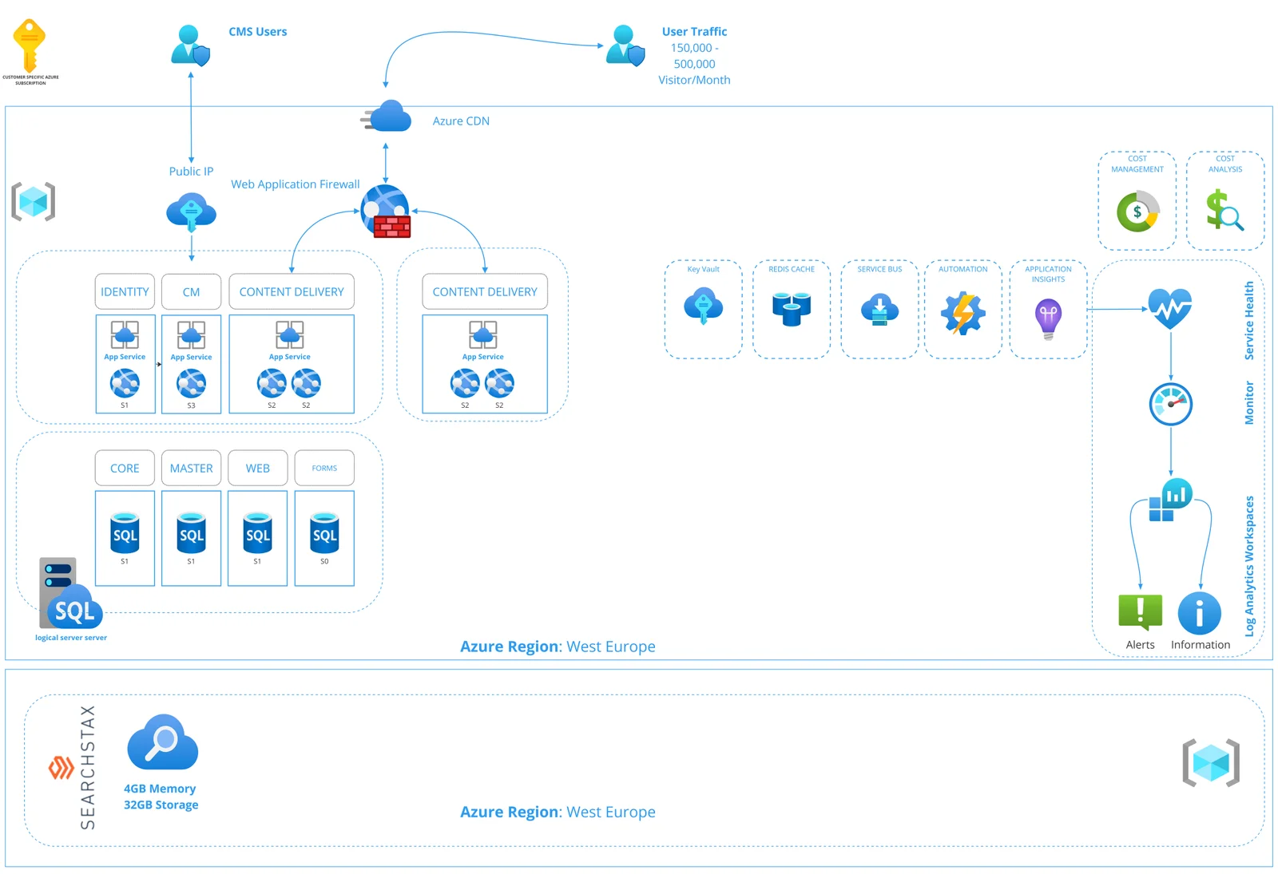The image size is (1278, 874).
Task: Select the Application Insights lightbulb icon
Action: click(1048, 318)
